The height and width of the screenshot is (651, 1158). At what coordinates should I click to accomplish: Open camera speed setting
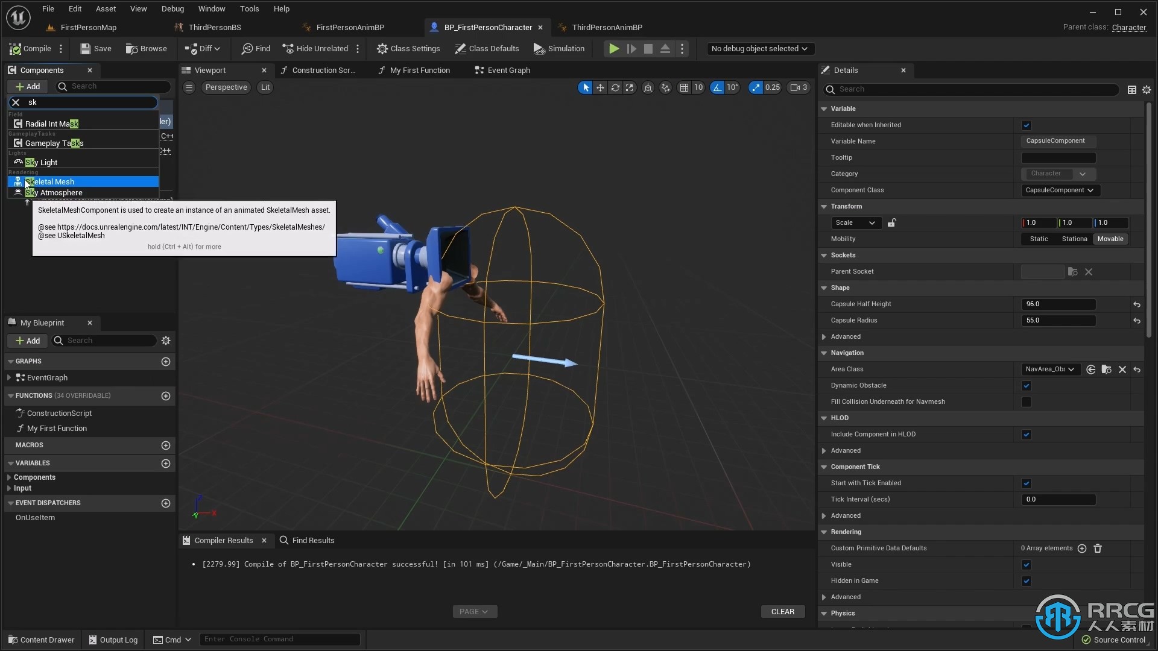click(x=799, y=87)
